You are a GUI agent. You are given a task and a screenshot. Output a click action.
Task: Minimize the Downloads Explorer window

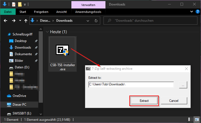(169, 4)
